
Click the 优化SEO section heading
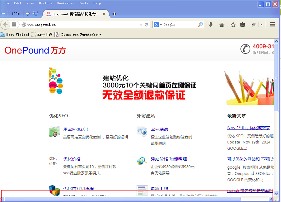click(x=58, y=116)
